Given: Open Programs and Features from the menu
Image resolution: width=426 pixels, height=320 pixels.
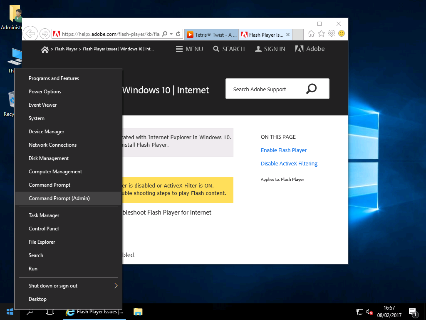Looking at the screenshot, I should pyautogui.click(x=68, y=78).
